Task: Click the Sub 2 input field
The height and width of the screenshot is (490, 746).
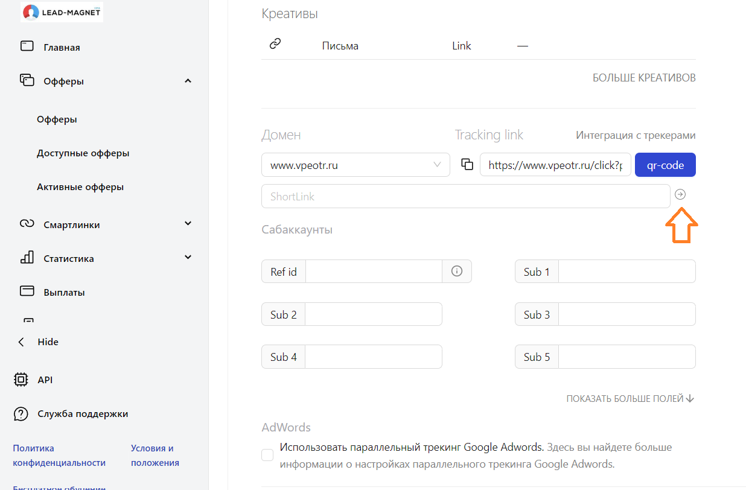Action: [374, 314]
